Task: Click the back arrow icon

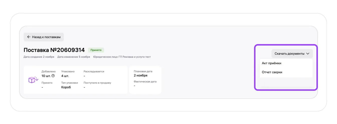Action: click(29, 37)
